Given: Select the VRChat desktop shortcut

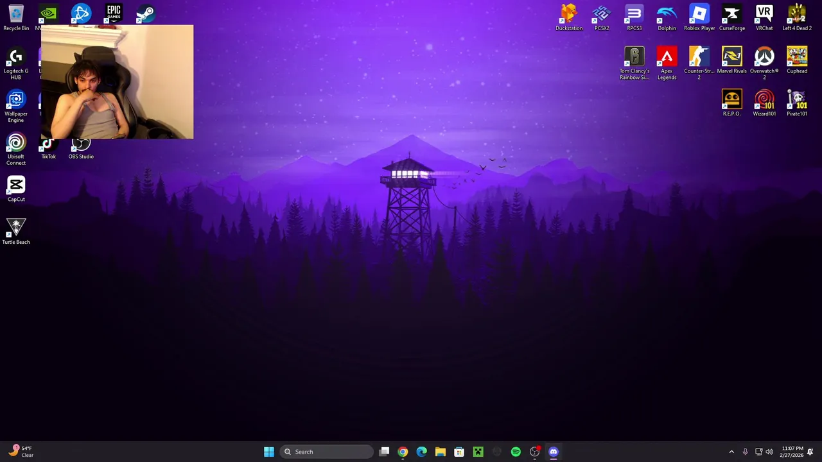Looking at the screenshot, I should coord(764,17).
